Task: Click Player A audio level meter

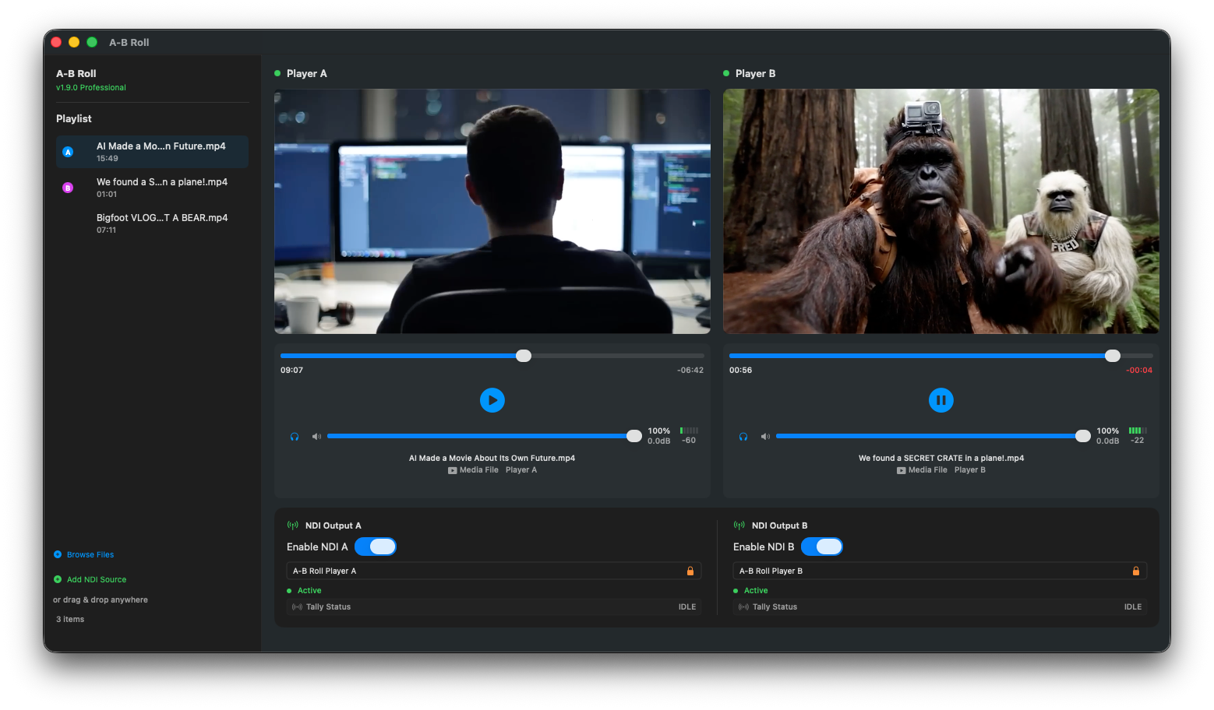Action: [x=689, y=431]
